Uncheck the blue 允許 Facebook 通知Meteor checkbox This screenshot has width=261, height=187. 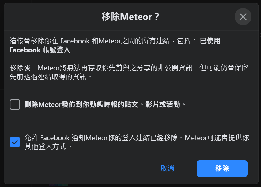point(15,142)
